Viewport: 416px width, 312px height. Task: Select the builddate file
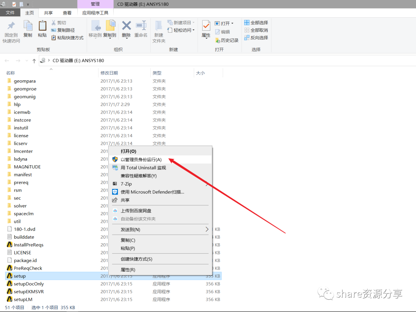coord(20,237)
